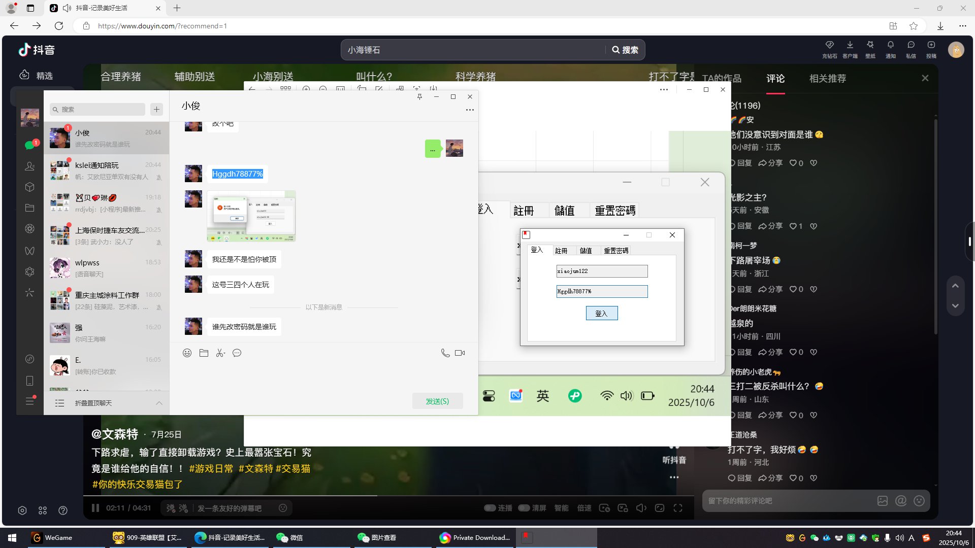
Task: Expand 折叠置顶聊天 chevron
Action: (x=159, y=403)
